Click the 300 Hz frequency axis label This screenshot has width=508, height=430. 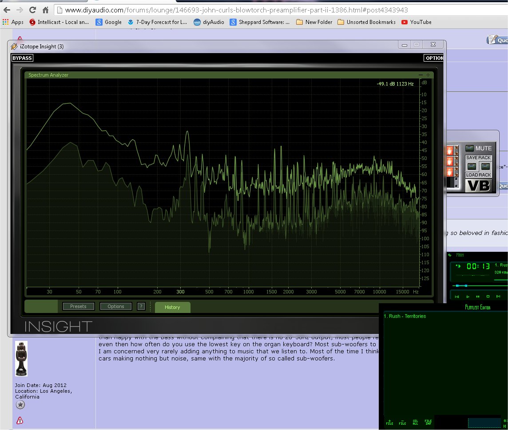tap(180, 292)
